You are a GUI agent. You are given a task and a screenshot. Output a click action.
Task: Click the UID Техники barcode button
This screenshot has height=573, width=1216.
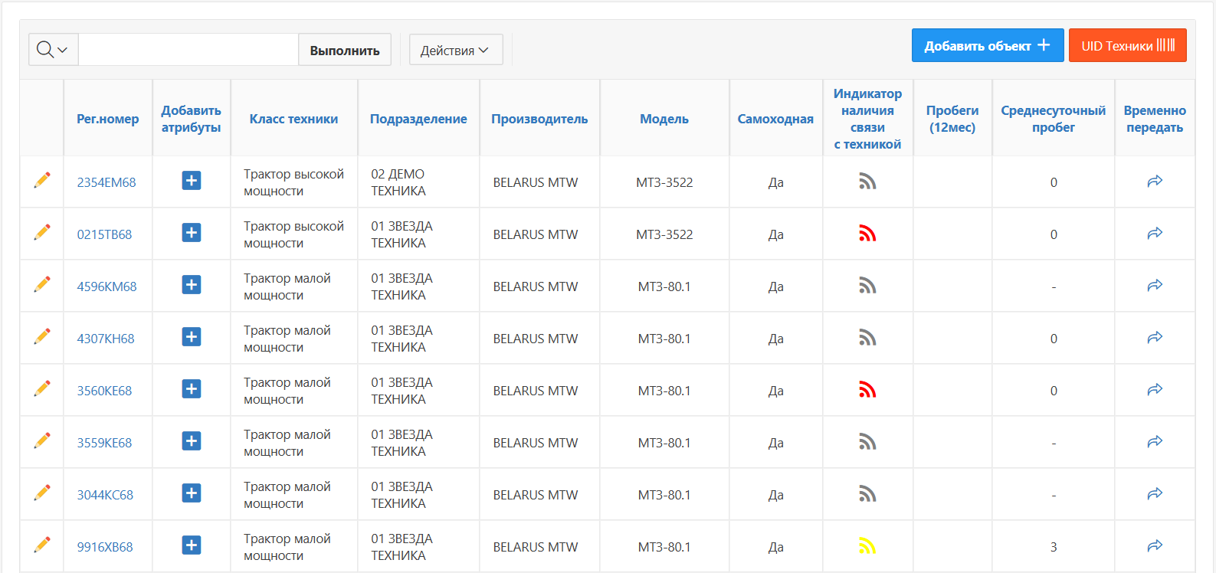1127,46
